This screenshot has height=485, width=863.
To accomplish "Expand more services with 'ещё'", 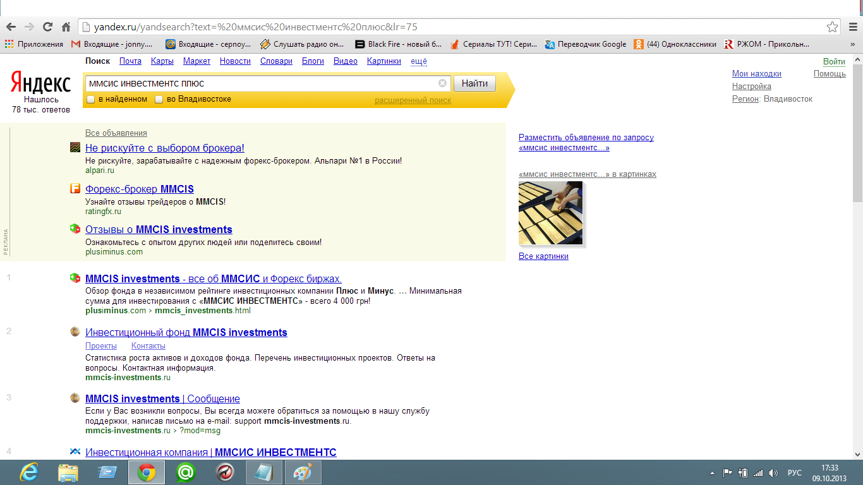I will coord(419,61).
